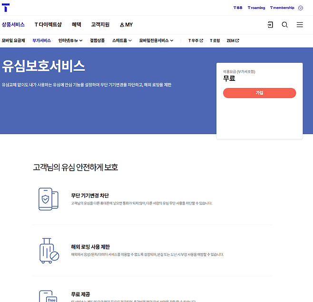Select the 상품서비스 main menu

point(13,25)
